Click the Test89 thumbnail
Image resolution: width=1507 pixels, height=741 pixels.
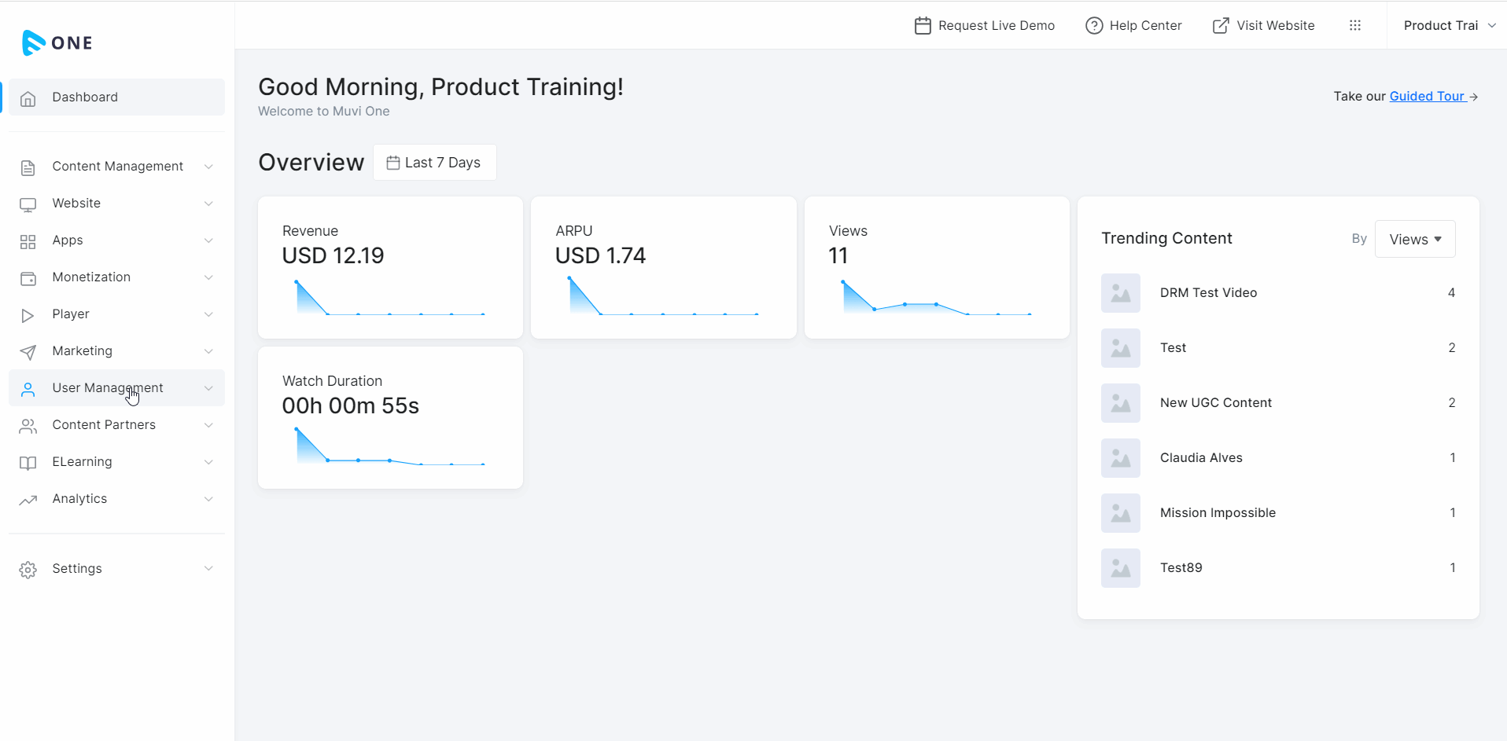pos(1121,568)
